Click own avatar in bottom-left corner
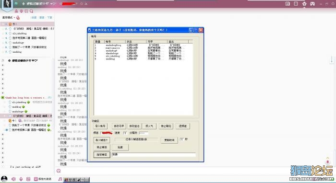This screenshot has width=336, height=183. (4, 179)
